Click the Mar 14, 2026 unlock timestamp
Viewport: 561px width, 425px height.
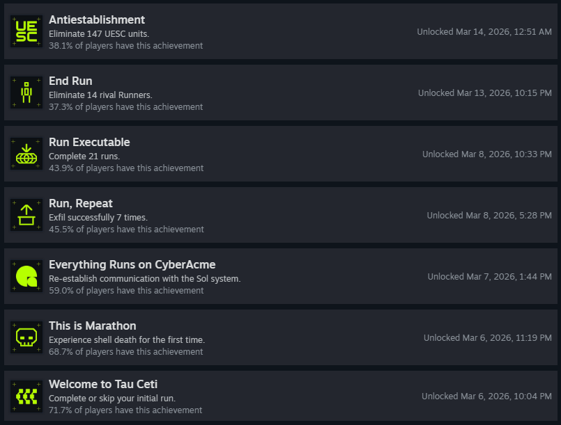pos(484,32)
